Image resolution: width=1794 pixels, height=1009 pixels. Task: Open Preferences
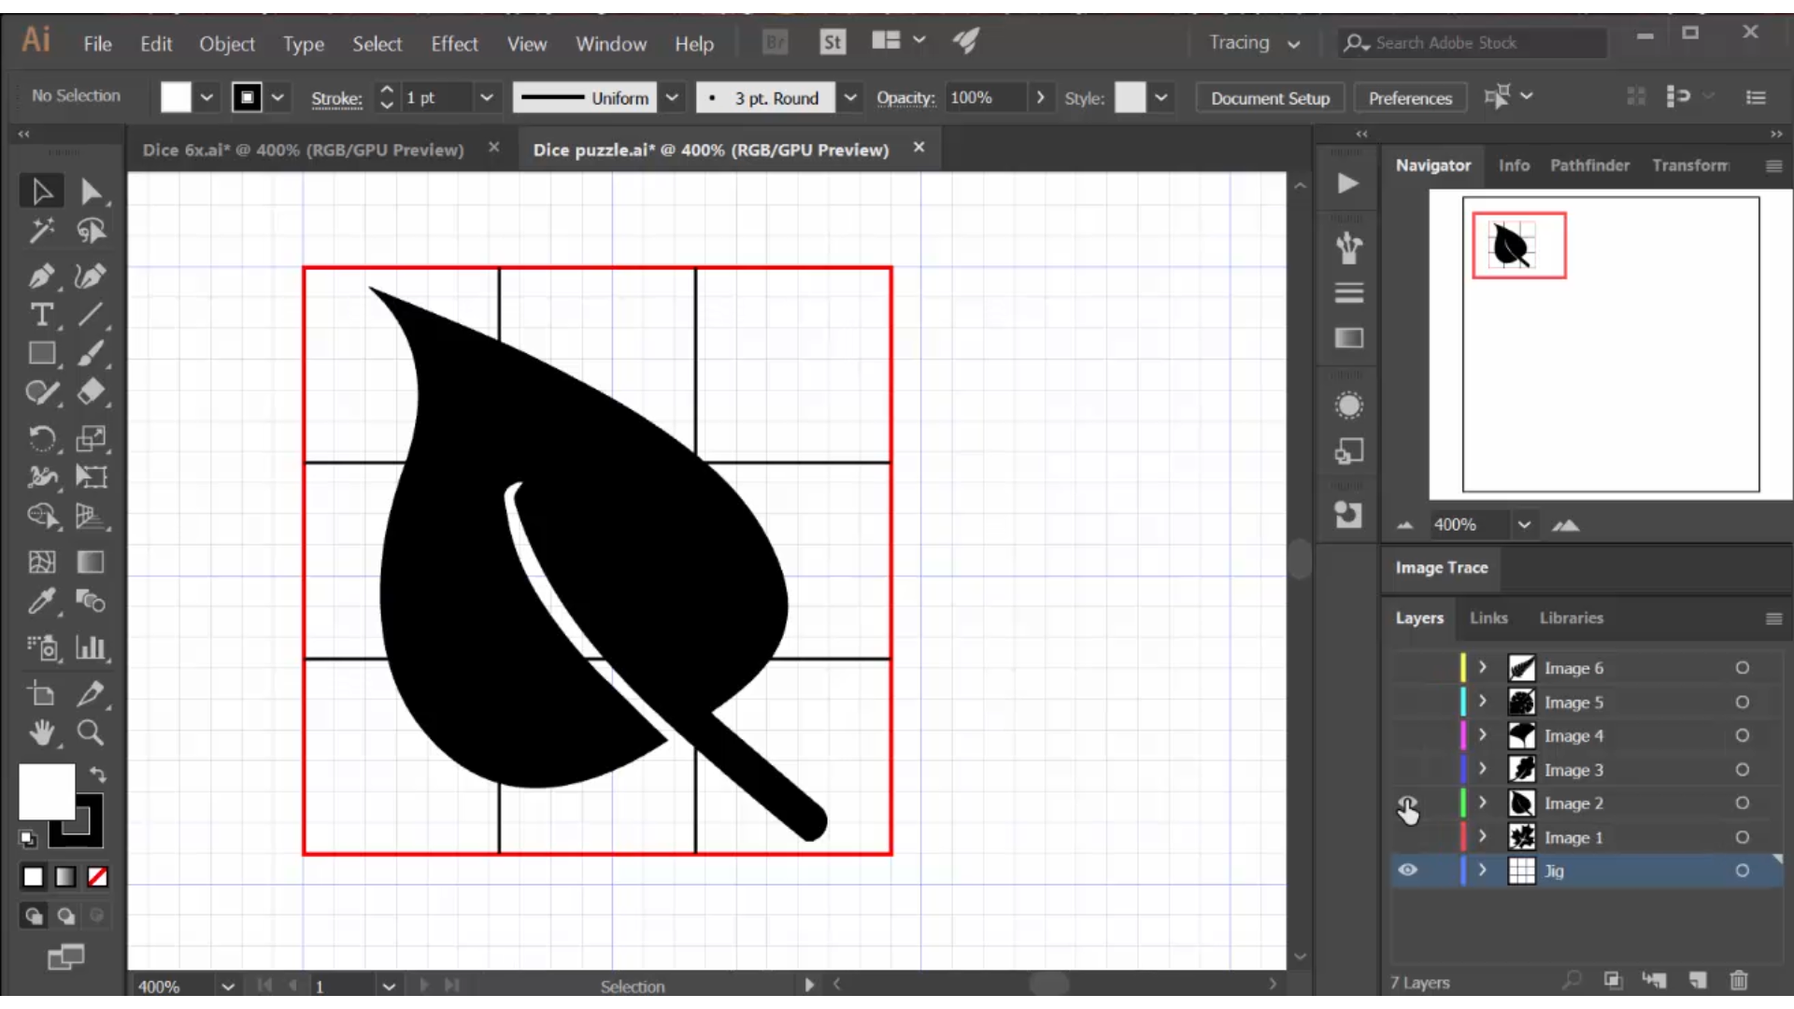pyautogui.click(x=1409, y=97)
